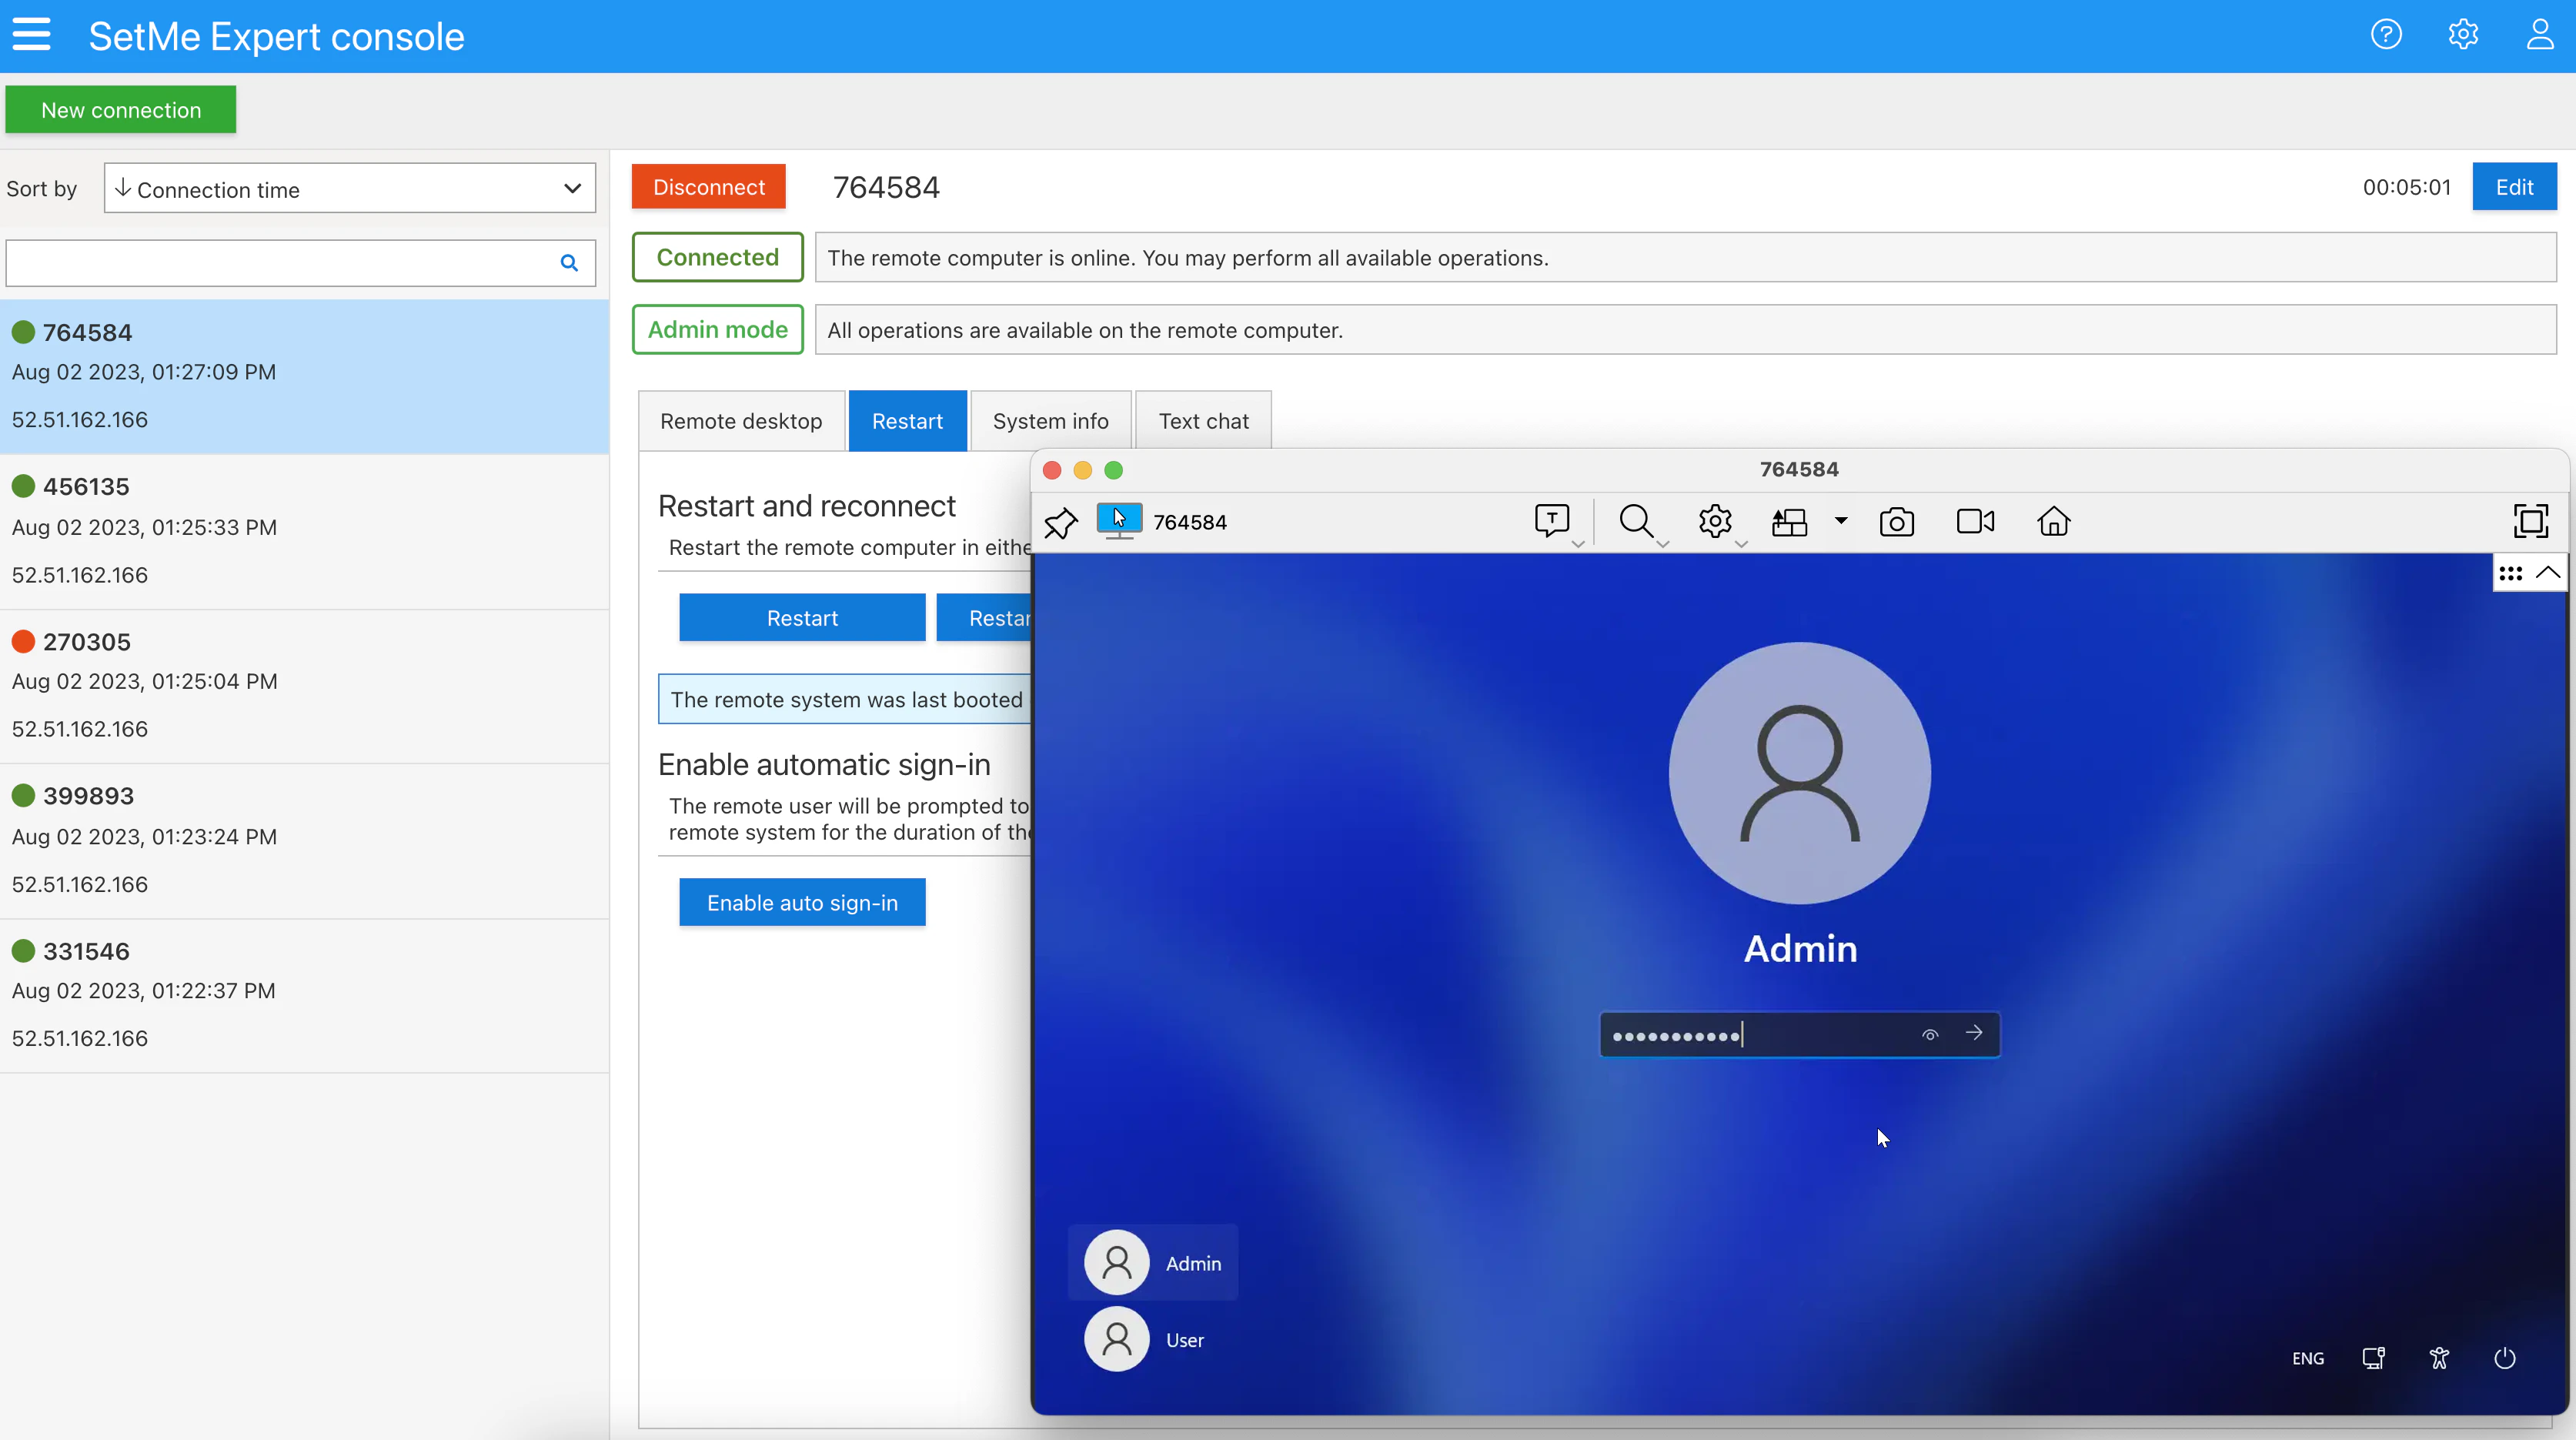Select the screenshot camera tool in toolbar

click(x=1897, y=522)
